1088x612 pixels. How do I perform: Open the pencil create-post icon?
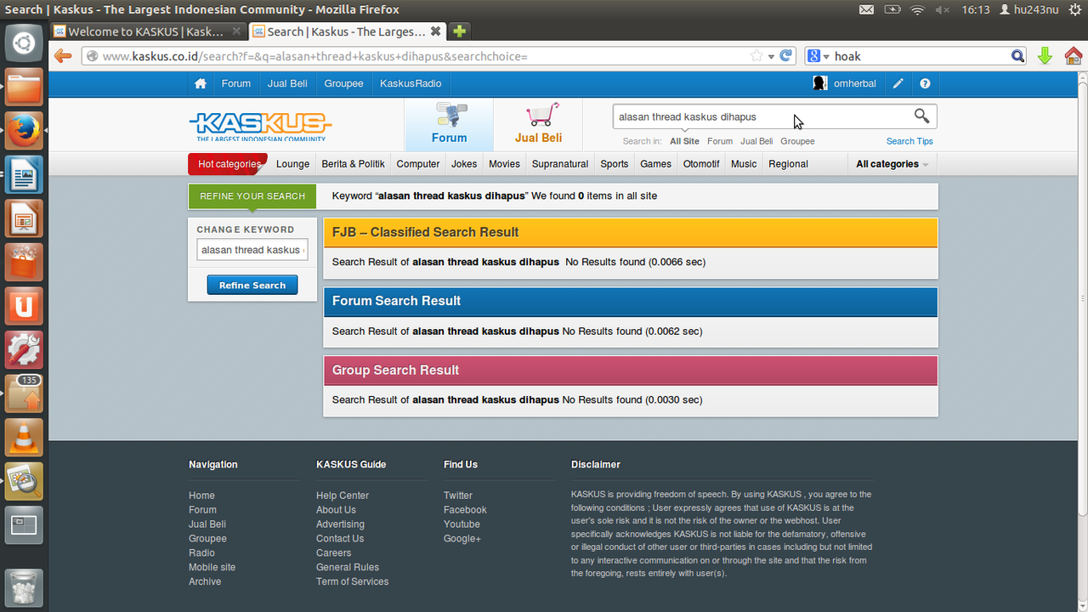pyautogui.click(x=898, y=83)
